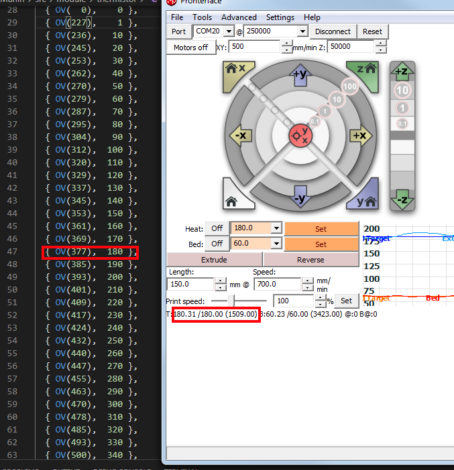The width and height of the screenshot is (454, 470).
Task: Click Set next to print speed percent
Action: click(x=346, y=301)
